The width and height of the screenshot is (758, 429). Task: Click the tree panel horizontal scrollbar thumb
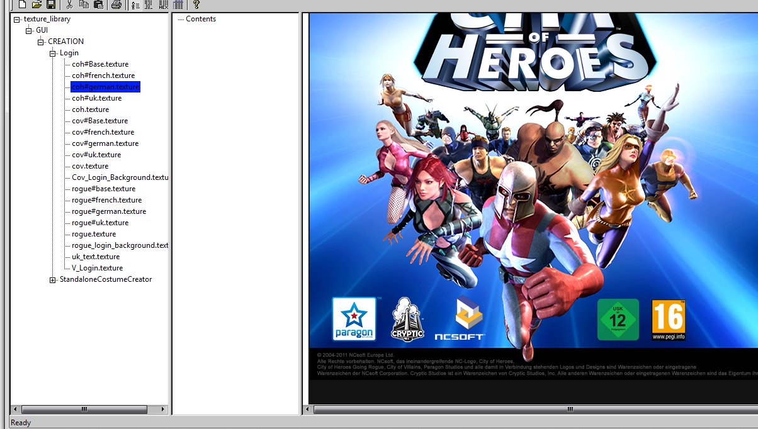[x=84, y=409]
